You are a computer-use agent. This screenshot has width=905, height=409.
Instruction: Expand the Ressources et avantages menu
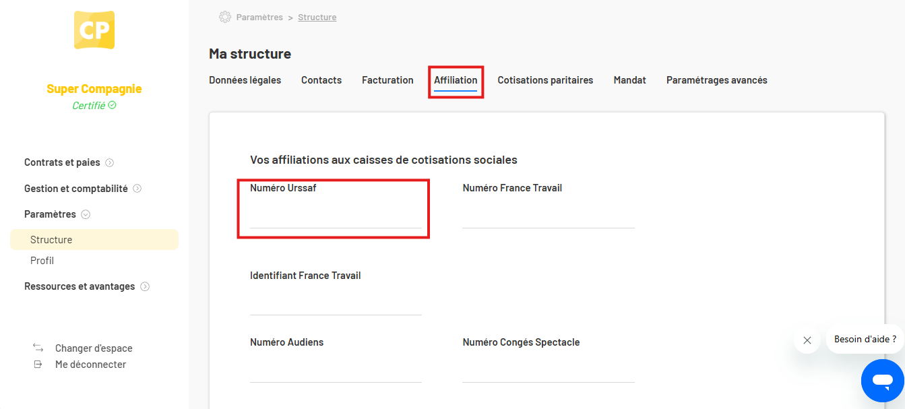click(145, 287)
